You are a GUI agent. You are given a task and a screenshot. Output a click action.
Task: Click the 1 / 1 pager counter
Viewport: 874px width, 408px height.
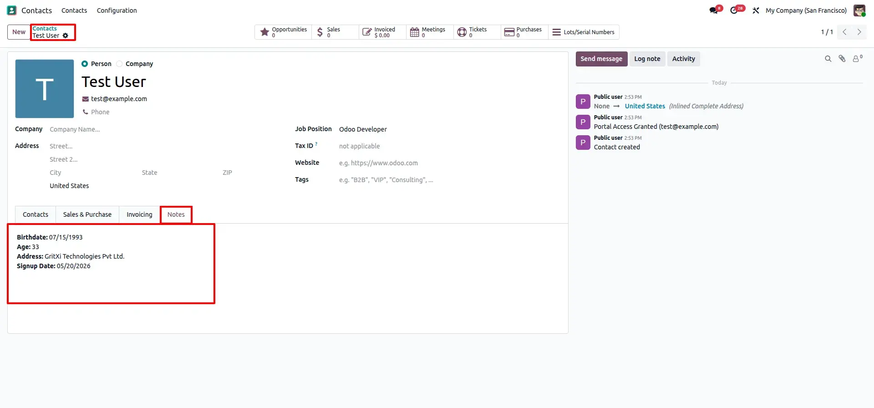(x=827, y=32)
